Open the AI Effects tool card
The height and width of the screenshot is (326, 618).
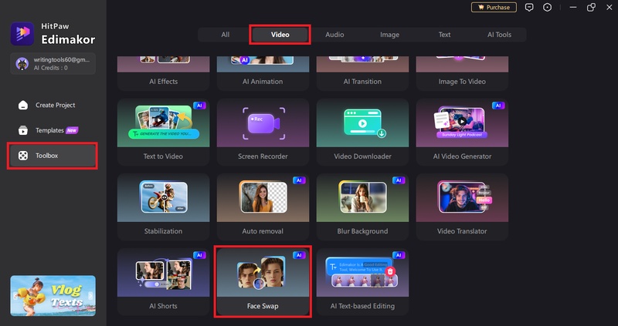163,73
